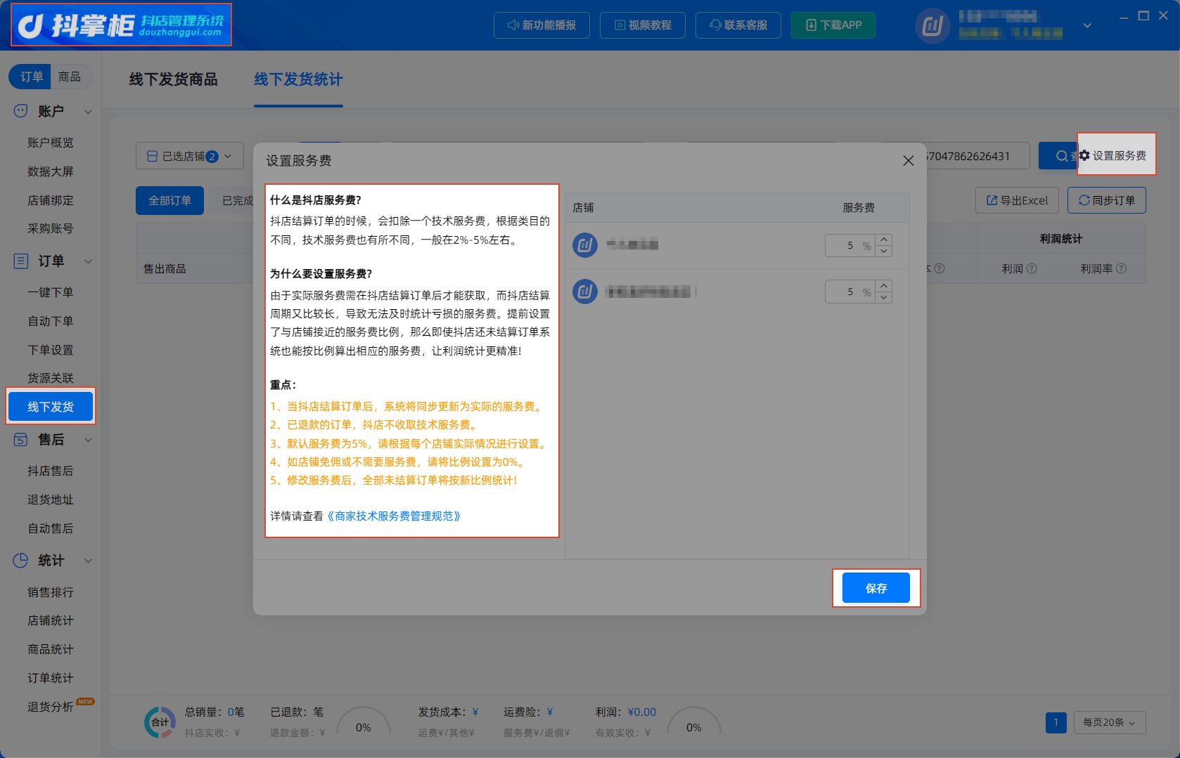Open 自动下单 page
The width and height of the screenshot is (1180, 758).
point(51,321)
